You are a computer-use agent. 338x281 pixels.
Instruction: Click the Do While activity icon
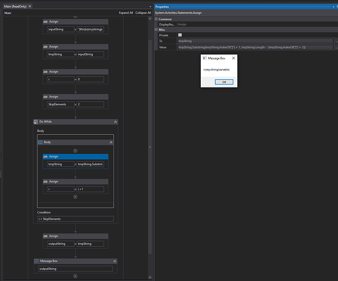tap(35, 122)
